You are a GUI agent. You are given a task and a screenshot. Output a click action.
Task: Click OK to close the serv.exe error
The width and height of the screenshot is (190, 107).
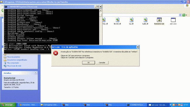coord(89,63)
